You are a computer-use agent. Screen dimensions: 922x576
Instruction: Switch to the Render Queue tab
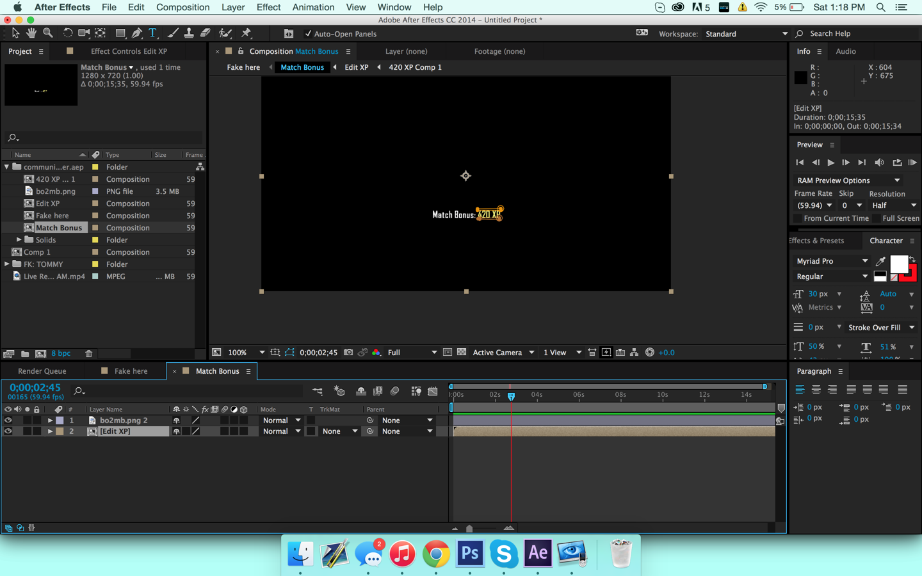(42, 371)
